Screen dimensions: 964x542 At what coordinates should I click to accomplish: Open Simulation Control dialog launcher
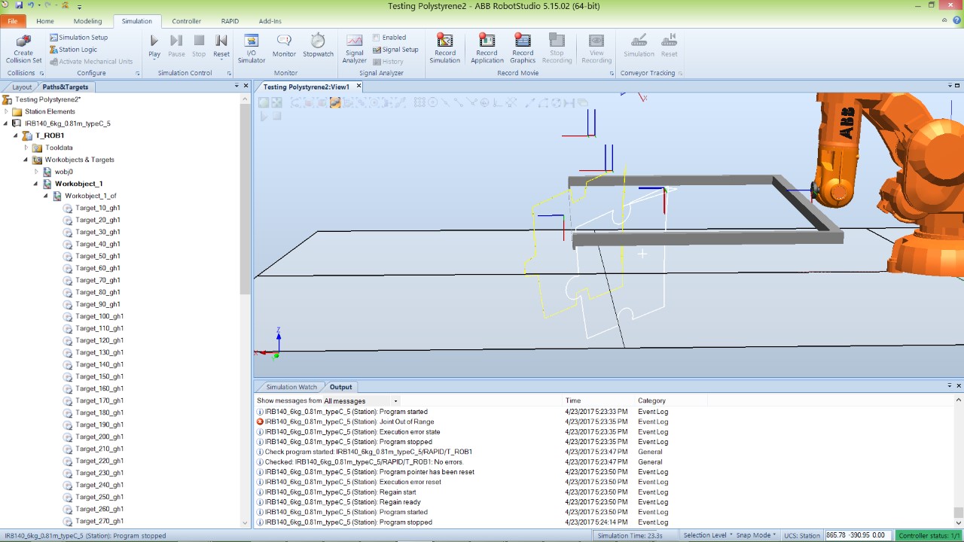click(229, 74)
